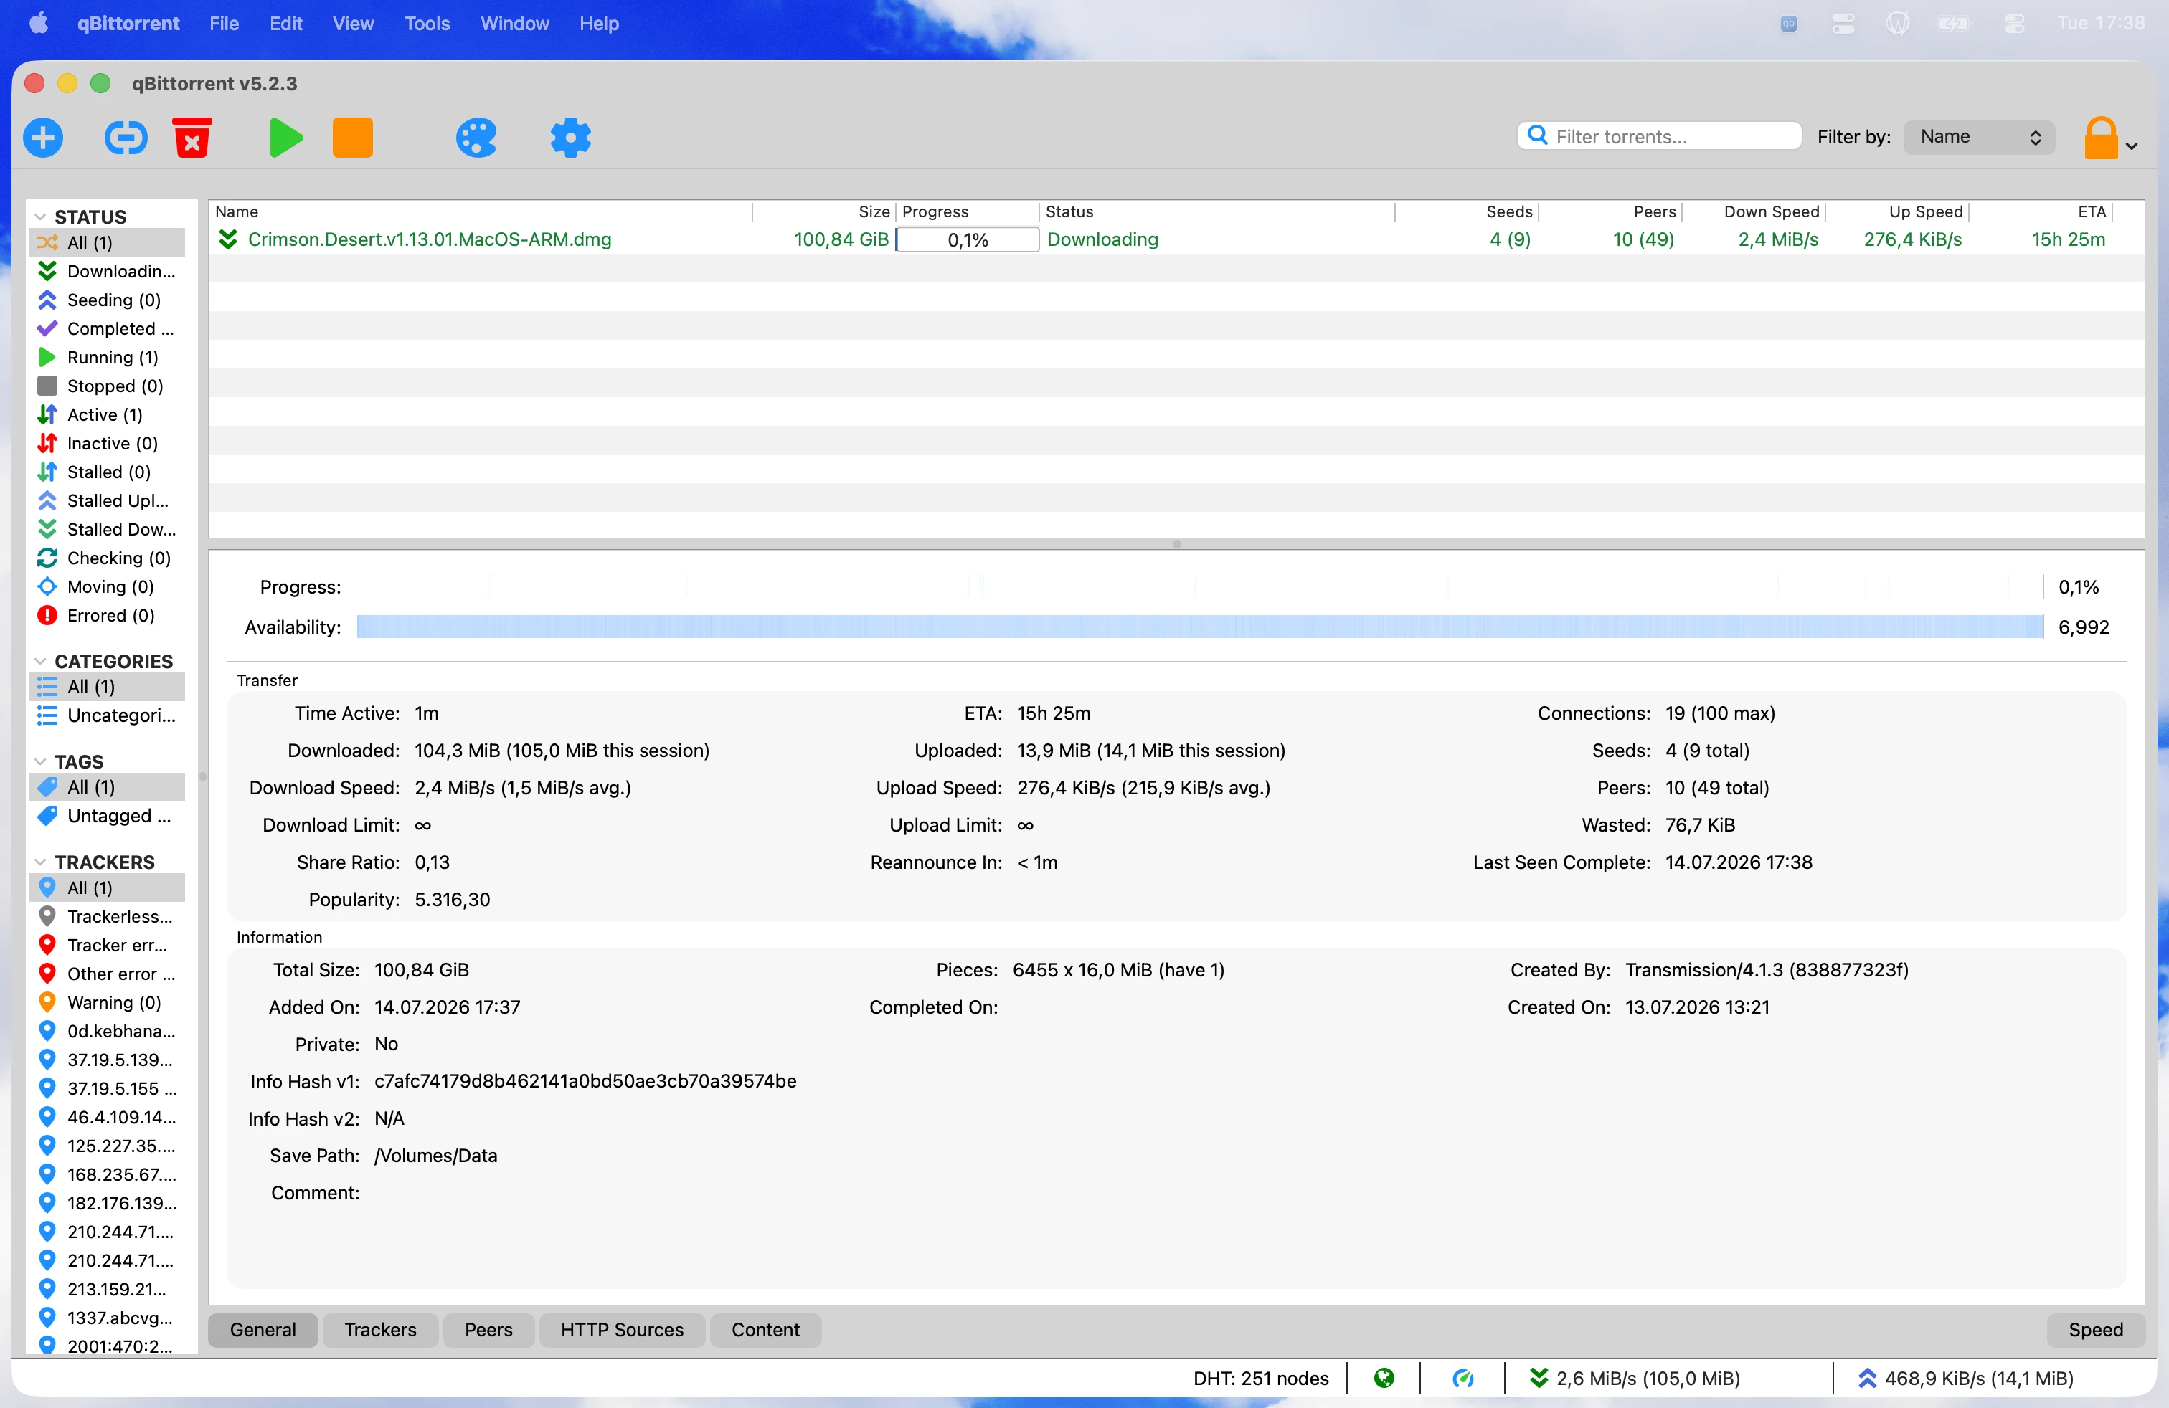
Task: Open the Speed graph tab
Action: pyautogui.click(x=2095, y=1330)
